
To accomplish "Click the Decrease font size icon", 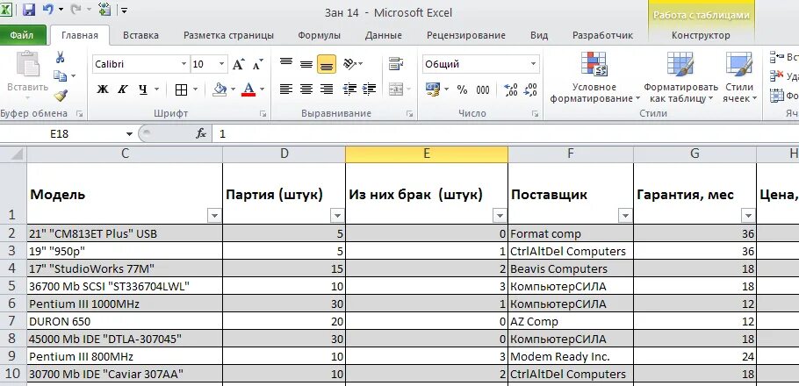I will (257, 64).
